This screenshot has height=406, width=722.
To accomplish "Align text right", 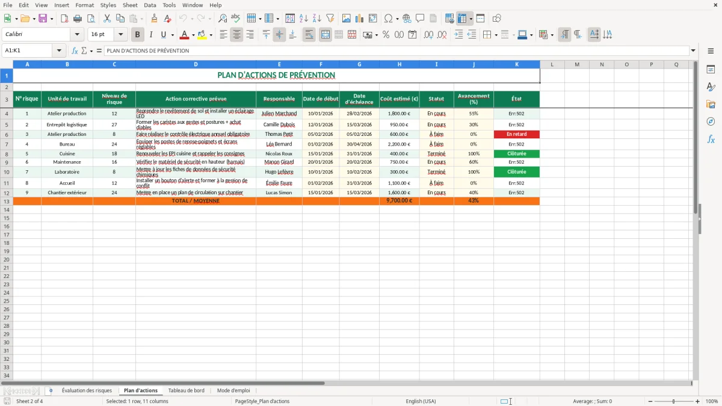I will pyautogui.click(x=250, y=35).
